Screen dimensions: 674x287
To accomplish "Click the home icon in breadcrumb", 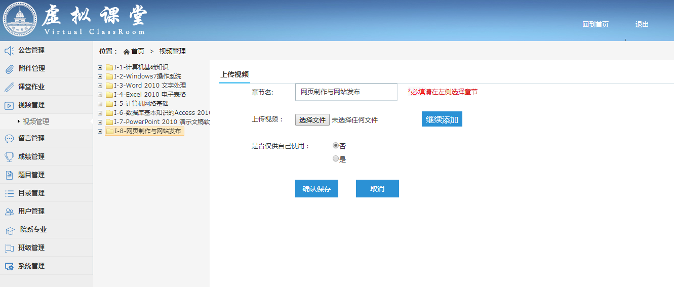I will coord(127,52).
